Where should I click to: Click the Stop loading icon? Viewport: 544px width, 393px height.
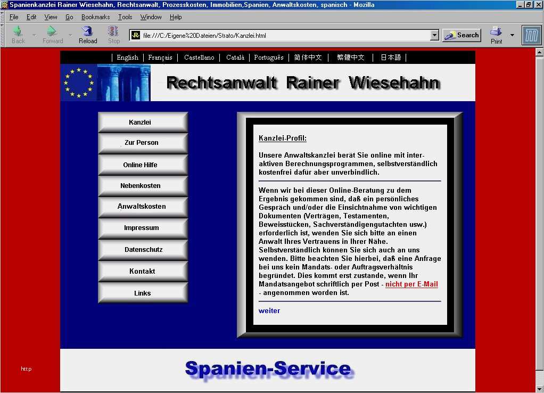[113, 31]
